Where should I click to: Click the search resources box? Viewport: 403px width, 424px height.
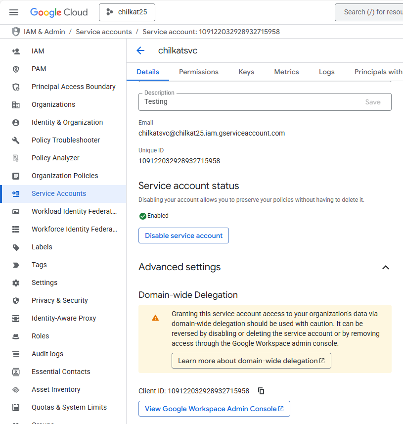pos(371,12)
